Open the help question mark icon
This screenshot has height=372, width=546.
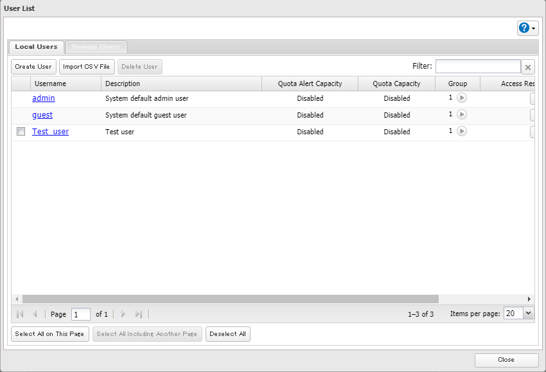coord(524,28)
